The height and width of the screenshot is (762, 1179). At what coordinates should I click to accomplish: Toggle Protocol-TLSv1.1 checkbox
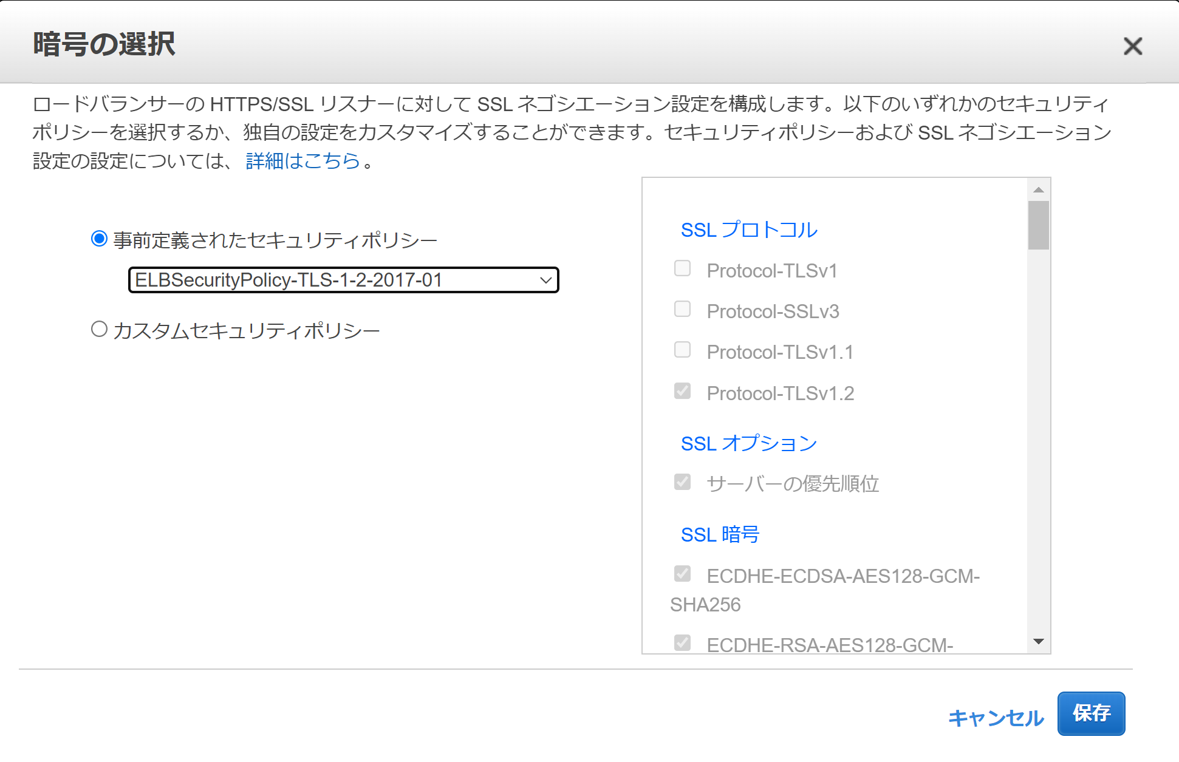pyautogui.click(x=682, y=350)
